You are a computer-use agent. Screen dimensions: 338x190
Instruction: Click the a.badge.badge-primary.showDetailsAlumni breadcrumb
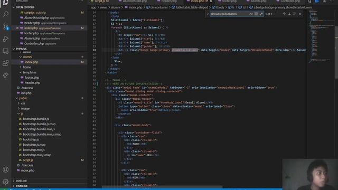point(283,7)
